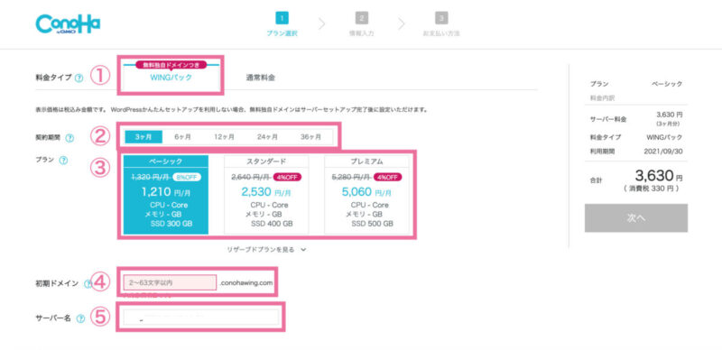This screenshot has width=722, height=350.
Task: Select the 6ヶ月 contract period
Action: coord(183,137)
